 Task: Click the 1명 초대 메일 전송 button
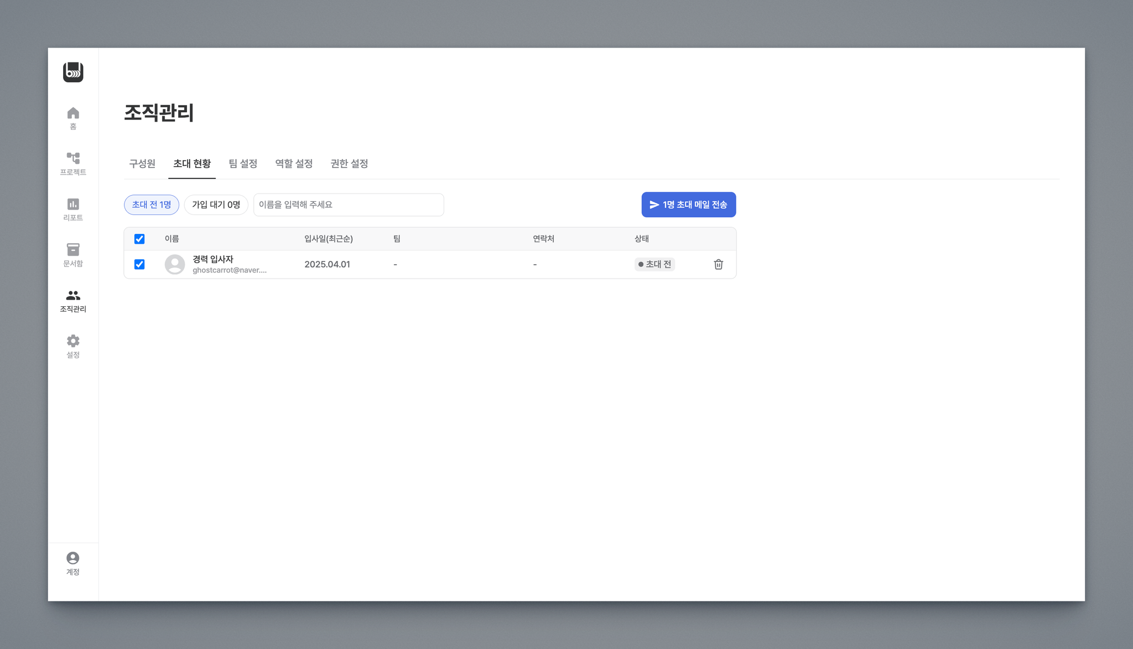[688, 205]
